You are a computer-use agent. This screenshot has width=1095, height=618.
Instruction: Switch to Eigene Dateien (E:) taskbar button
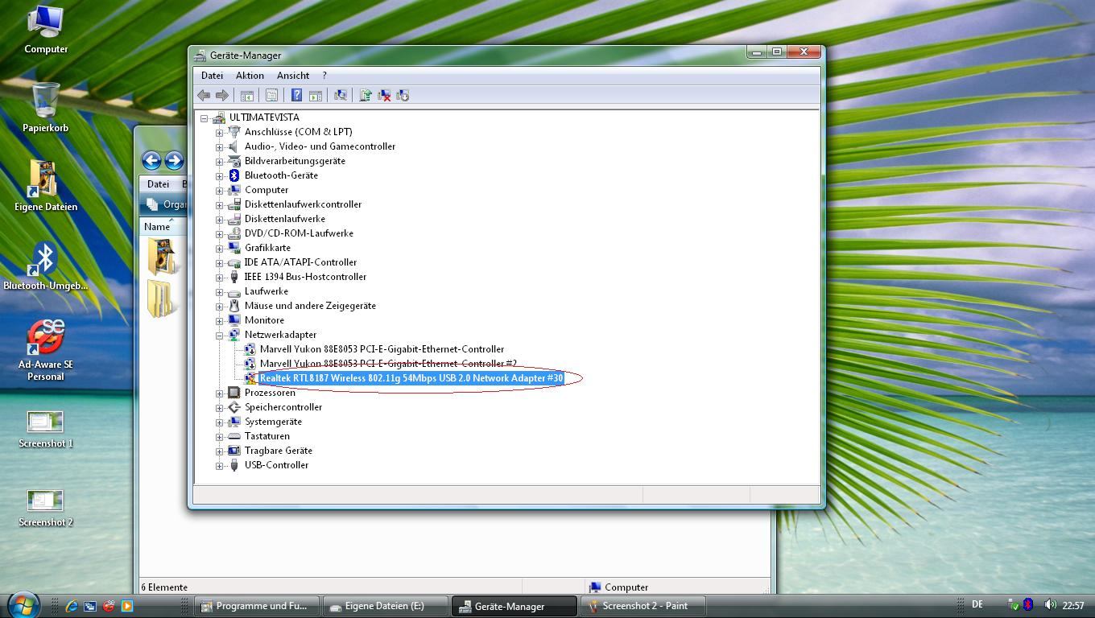pyautogui.click(x=386, y=606)
